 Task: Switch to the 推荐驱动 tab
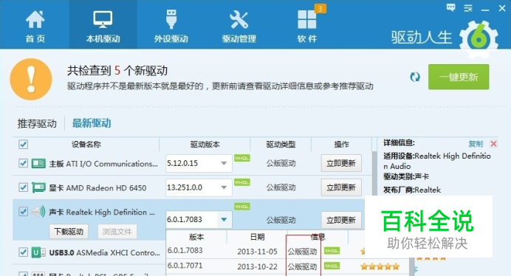(37, 124)
